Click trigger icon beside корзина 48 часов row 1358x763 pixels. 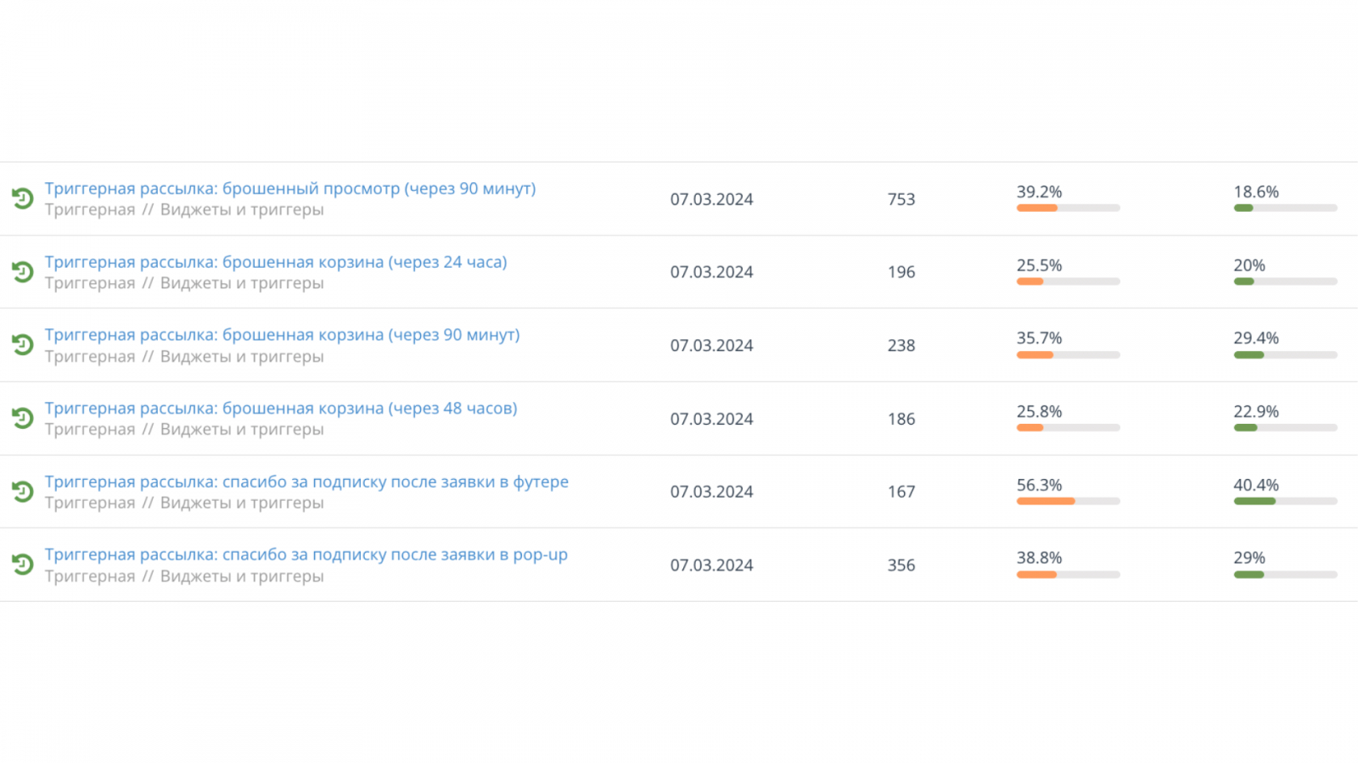point(23,418)
